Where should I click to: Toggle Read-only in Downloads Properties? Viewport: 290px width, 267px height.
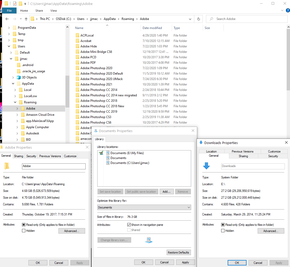coord(223,225)
